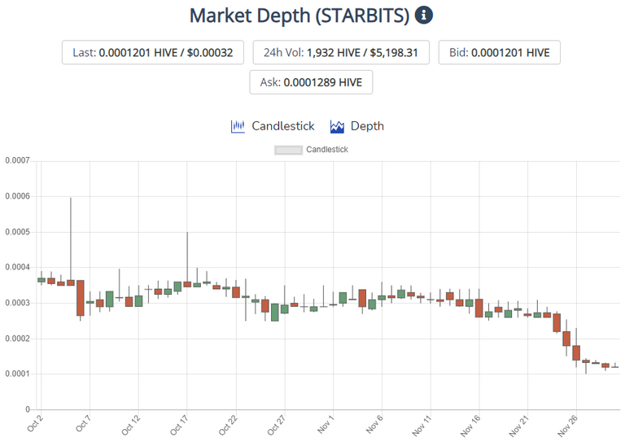Click the Last price box

tap(153, 52)
